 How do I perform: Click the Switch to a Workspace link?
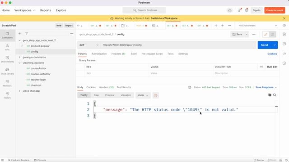point(164,18)
